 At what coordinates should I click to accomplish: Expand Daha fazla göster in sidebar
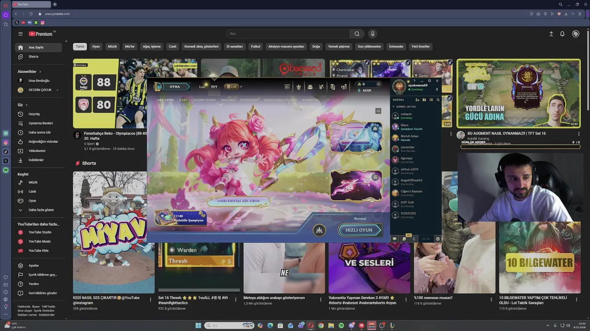(41, 210)
